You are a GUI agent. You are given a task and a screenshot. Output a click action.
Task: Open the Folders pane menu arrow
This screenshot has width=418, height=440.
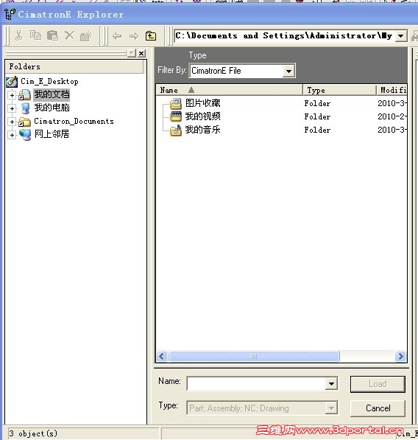[132, 53]
